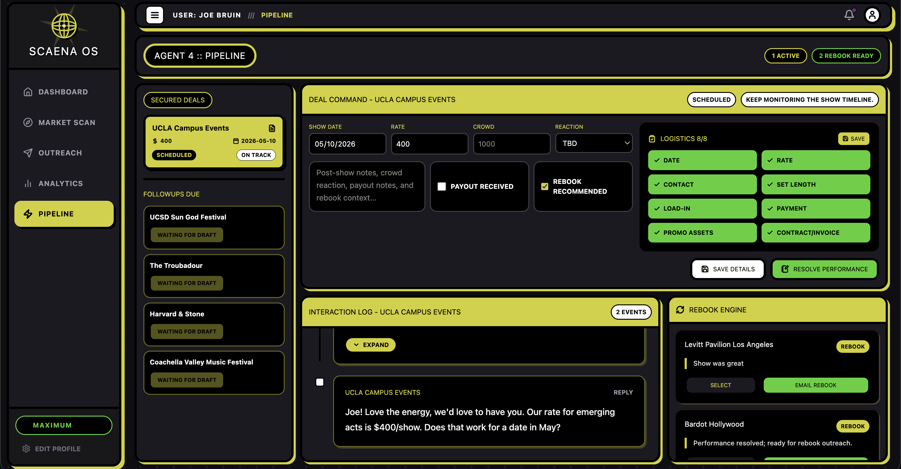This screenshot has height=469, width=901.
Task: Click the Edit Profile gear icon
Action: [x=26, y=449]
